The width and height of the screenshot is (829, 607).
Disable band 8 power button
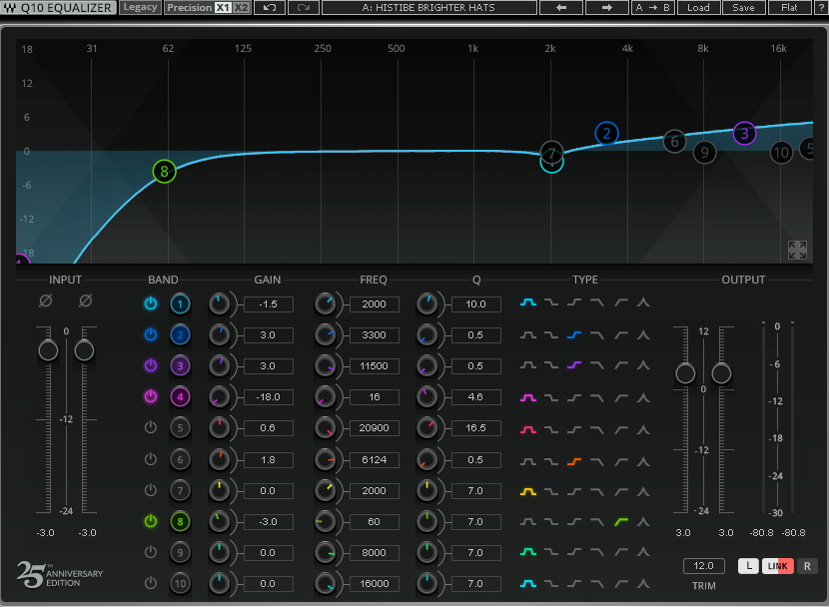tap(151, 521)
